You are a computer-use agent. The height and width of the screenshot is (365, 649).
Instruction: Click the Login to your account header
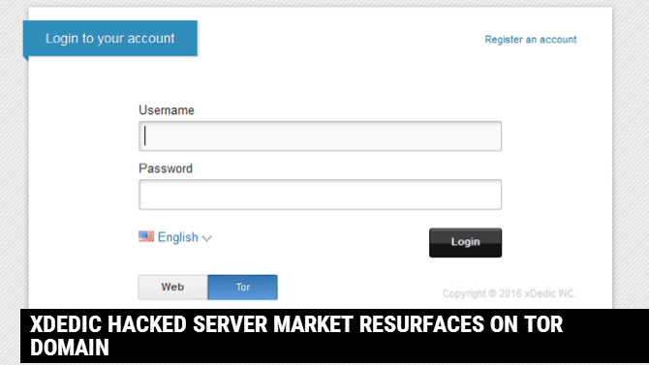point(110,39)
